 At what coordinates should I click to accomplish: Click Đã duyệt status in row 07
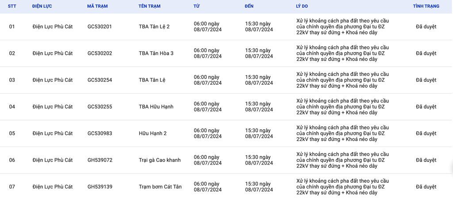(x=426, y=187)
